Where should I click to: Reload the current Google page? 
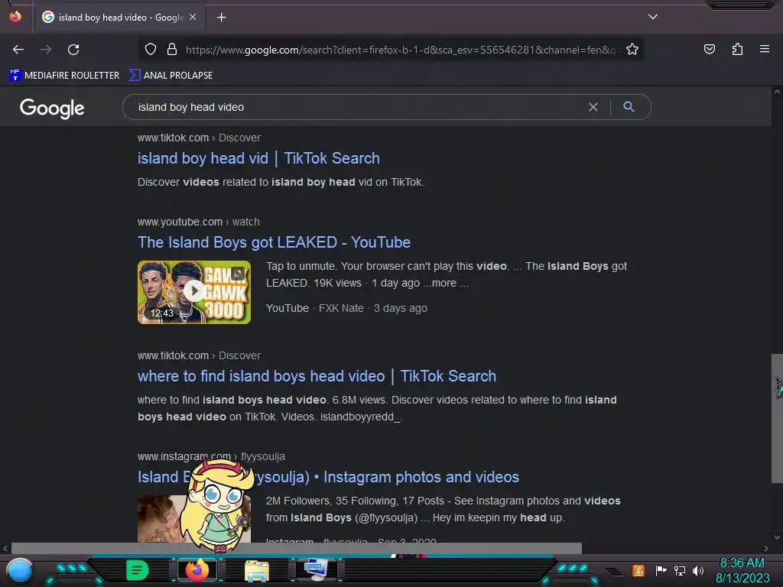(73, 50)
